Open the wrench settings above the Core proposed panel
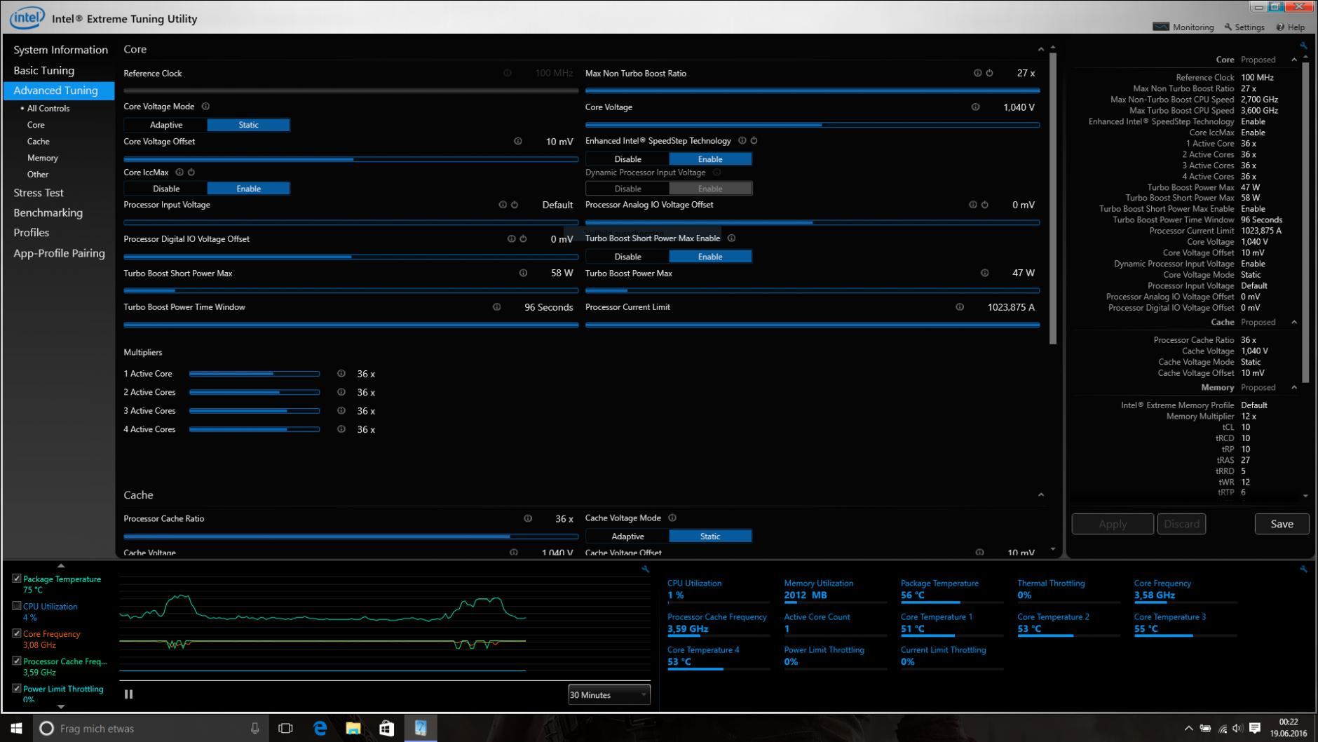The width and height of the screenshot is (1318, 742). pyautogui.click(x=1303, y=46)
